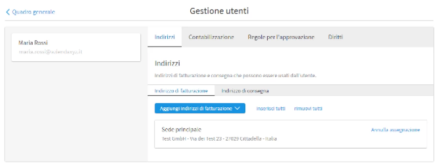Click the Test GmbH address line

tap(219, 139)
